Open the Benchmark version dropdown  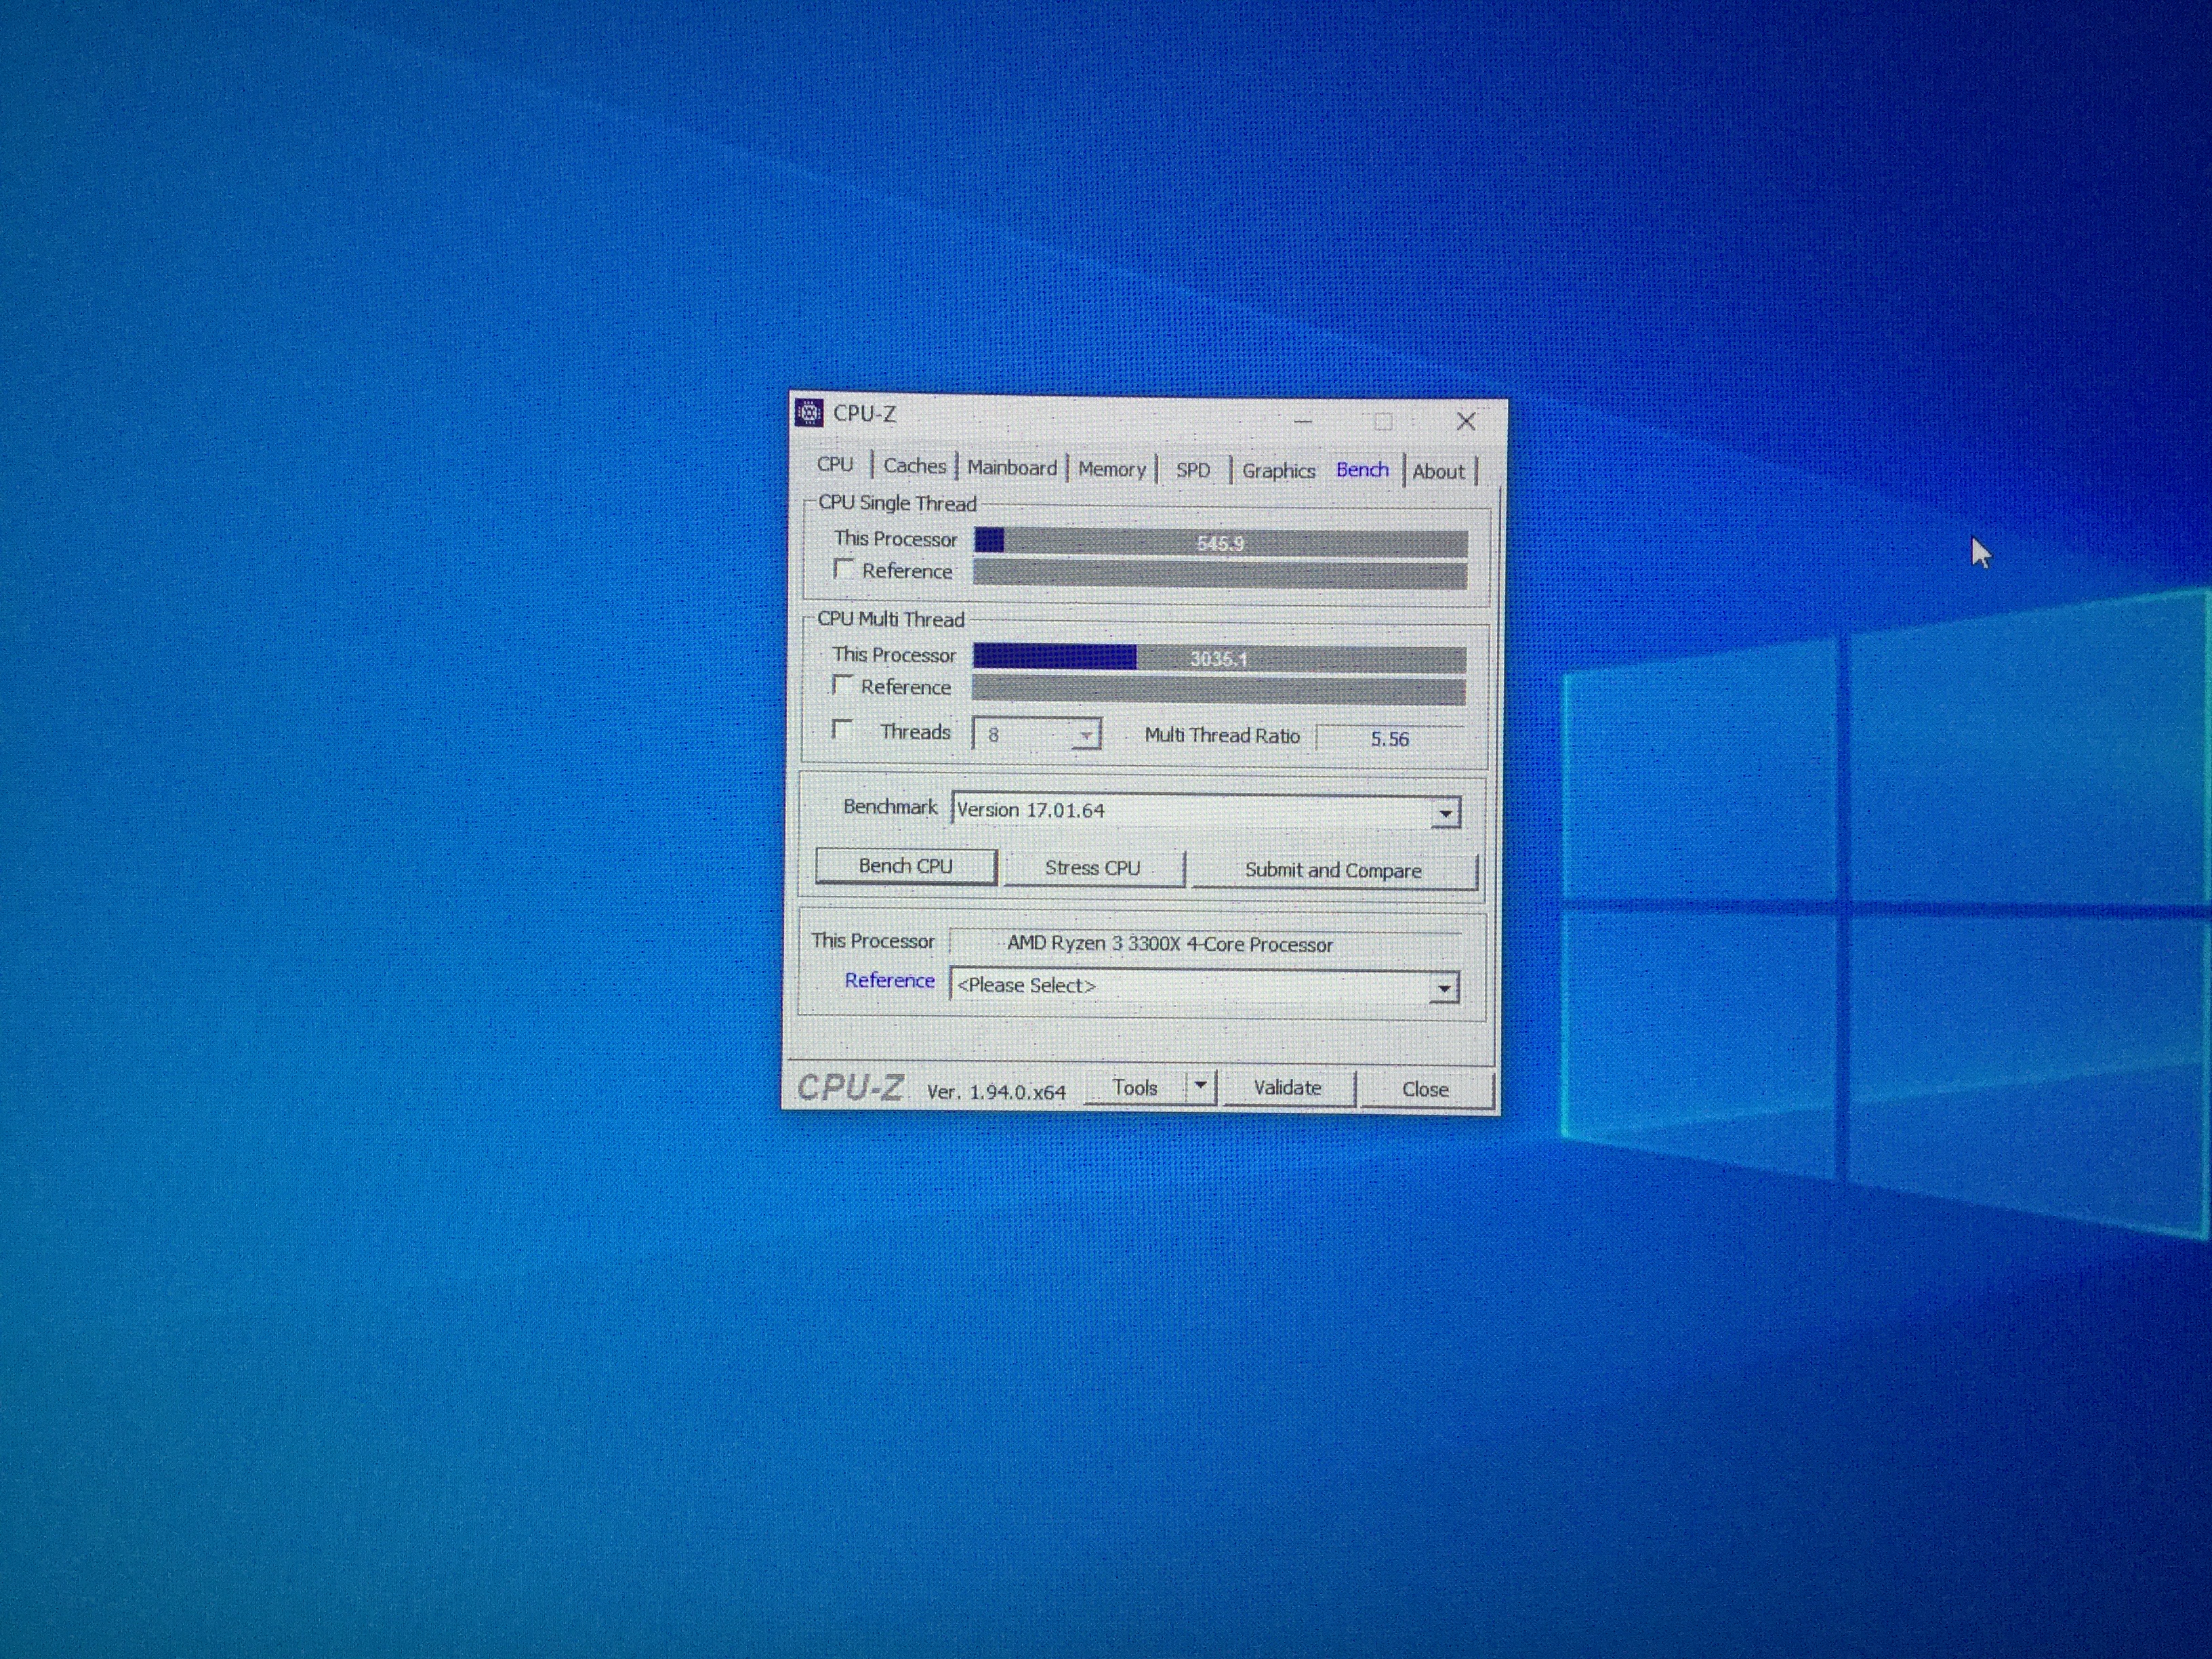pyautogui.click(x=1444, y=814)
